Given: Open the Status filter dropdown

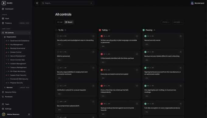Looking at the screenshot, I should pos(166,22).
